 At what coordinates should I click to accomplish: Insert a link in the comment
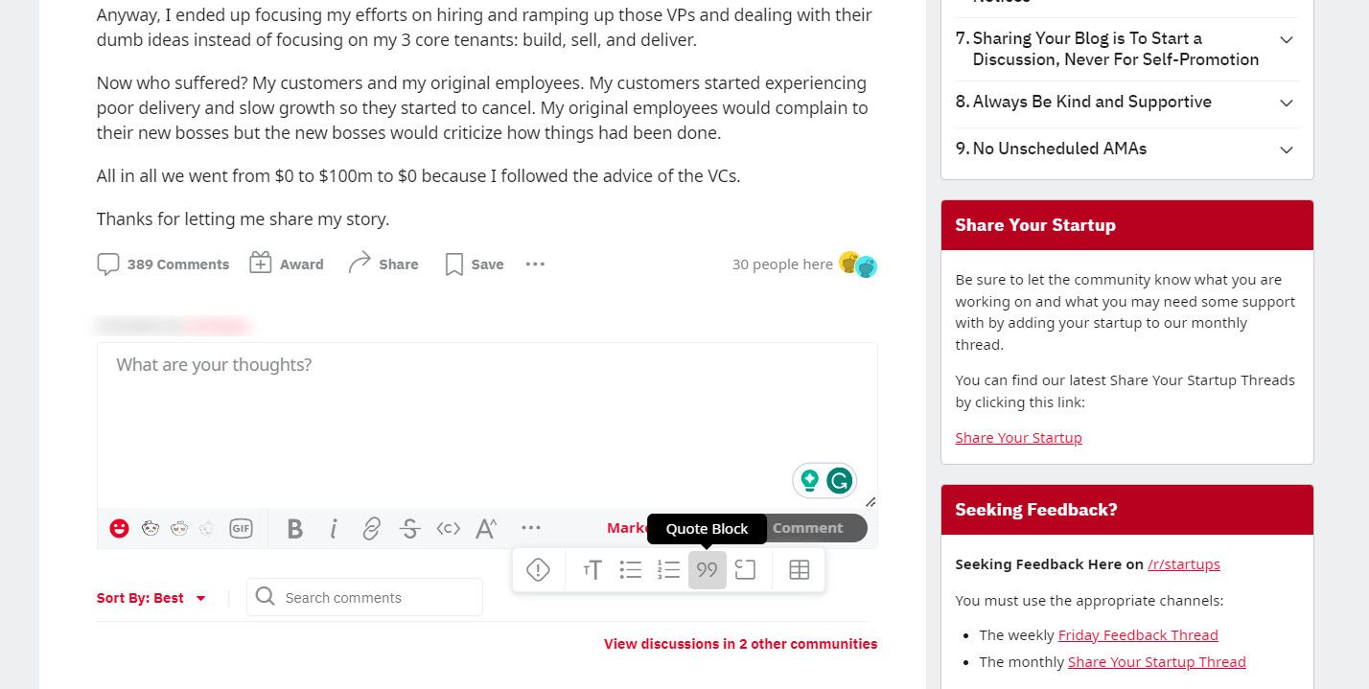coord(372,528)
